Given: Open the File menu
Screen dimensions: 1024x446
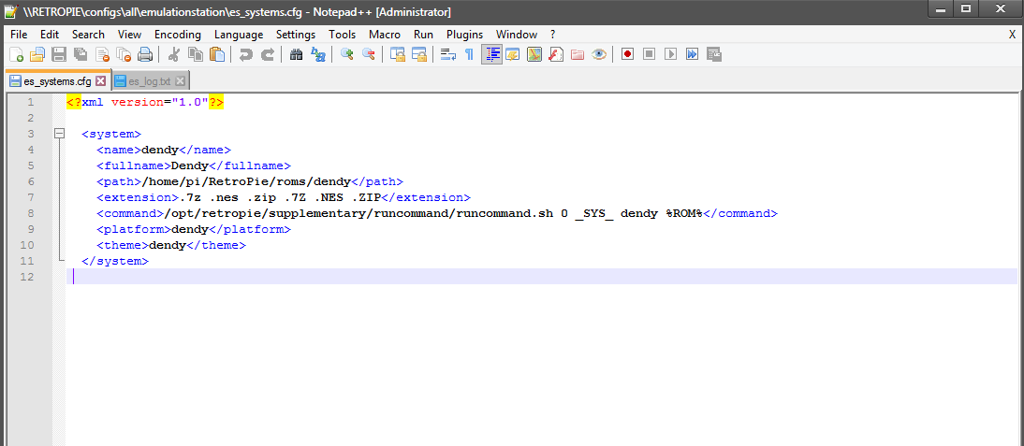Looking at the screenshot, I should click(19, 35).
